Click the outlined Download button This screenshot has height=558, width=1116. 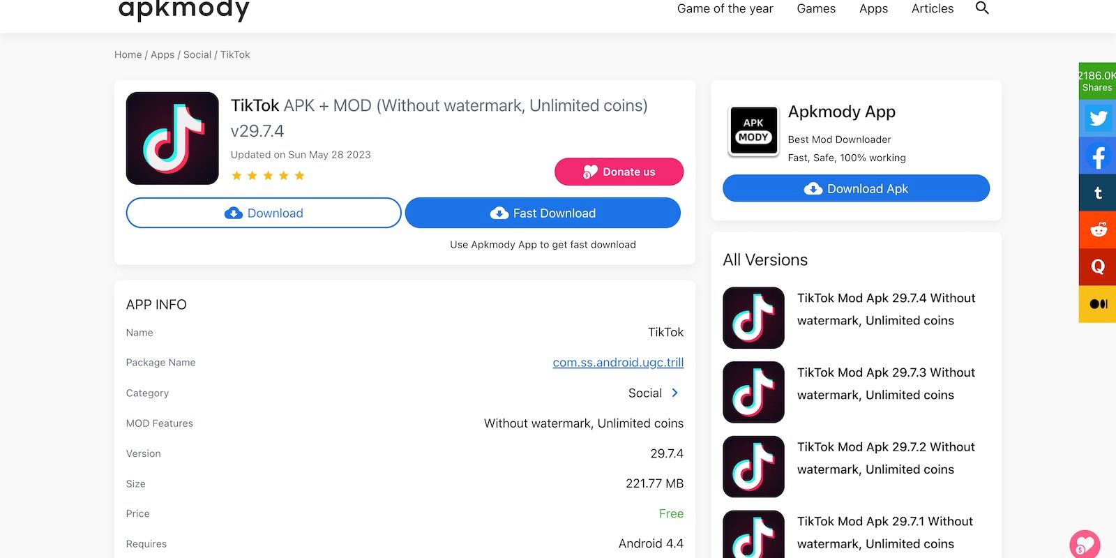point(264,213)
